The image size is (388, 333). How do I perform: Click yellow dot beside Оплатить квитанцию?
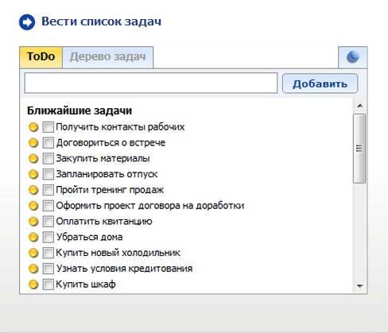[x=33, y=222]
